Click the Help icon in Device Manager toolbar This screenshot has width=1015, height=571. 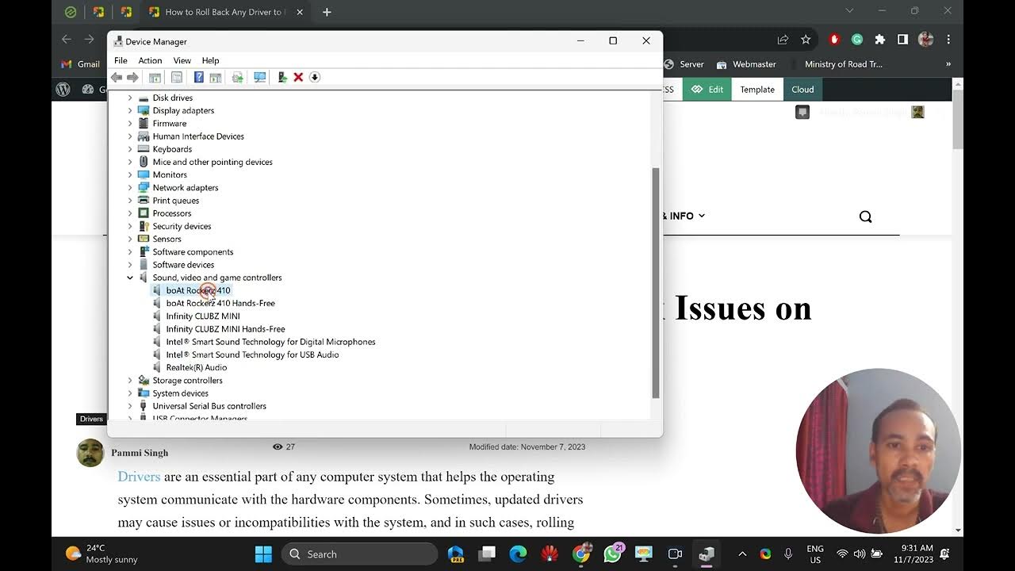[x=199, y=77]
